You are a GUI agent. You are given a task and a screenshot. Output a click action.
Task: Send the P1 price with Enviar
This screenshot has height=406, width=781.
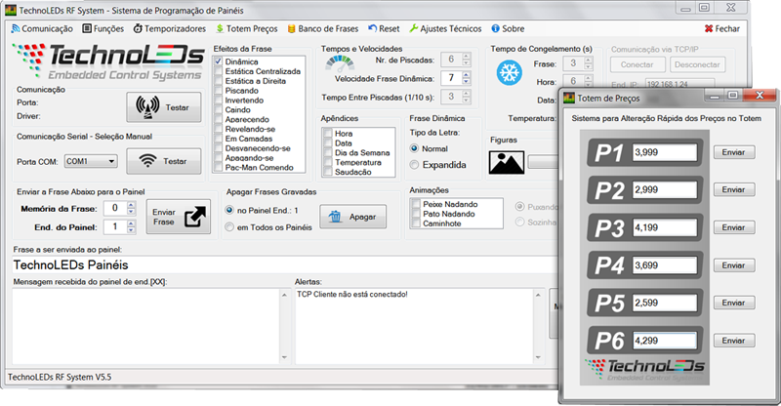[734, 152]
